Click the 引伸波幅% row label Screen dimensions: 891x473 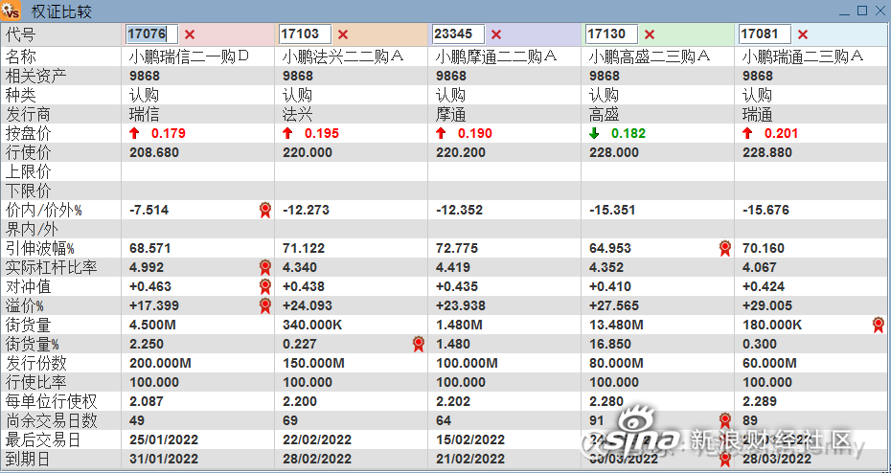[x=40, y=248]
